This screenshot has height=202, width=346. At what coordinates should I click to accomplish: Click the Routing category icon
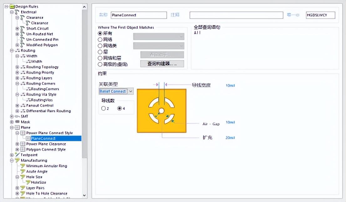tap(17, 50)
